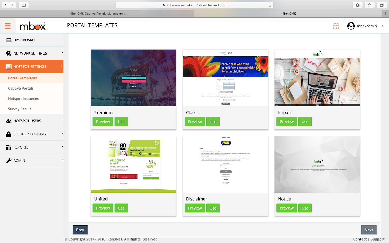This screenshot has width=389, height=243.
Task: Show all tabs overview icon
Action: [382, 5]
